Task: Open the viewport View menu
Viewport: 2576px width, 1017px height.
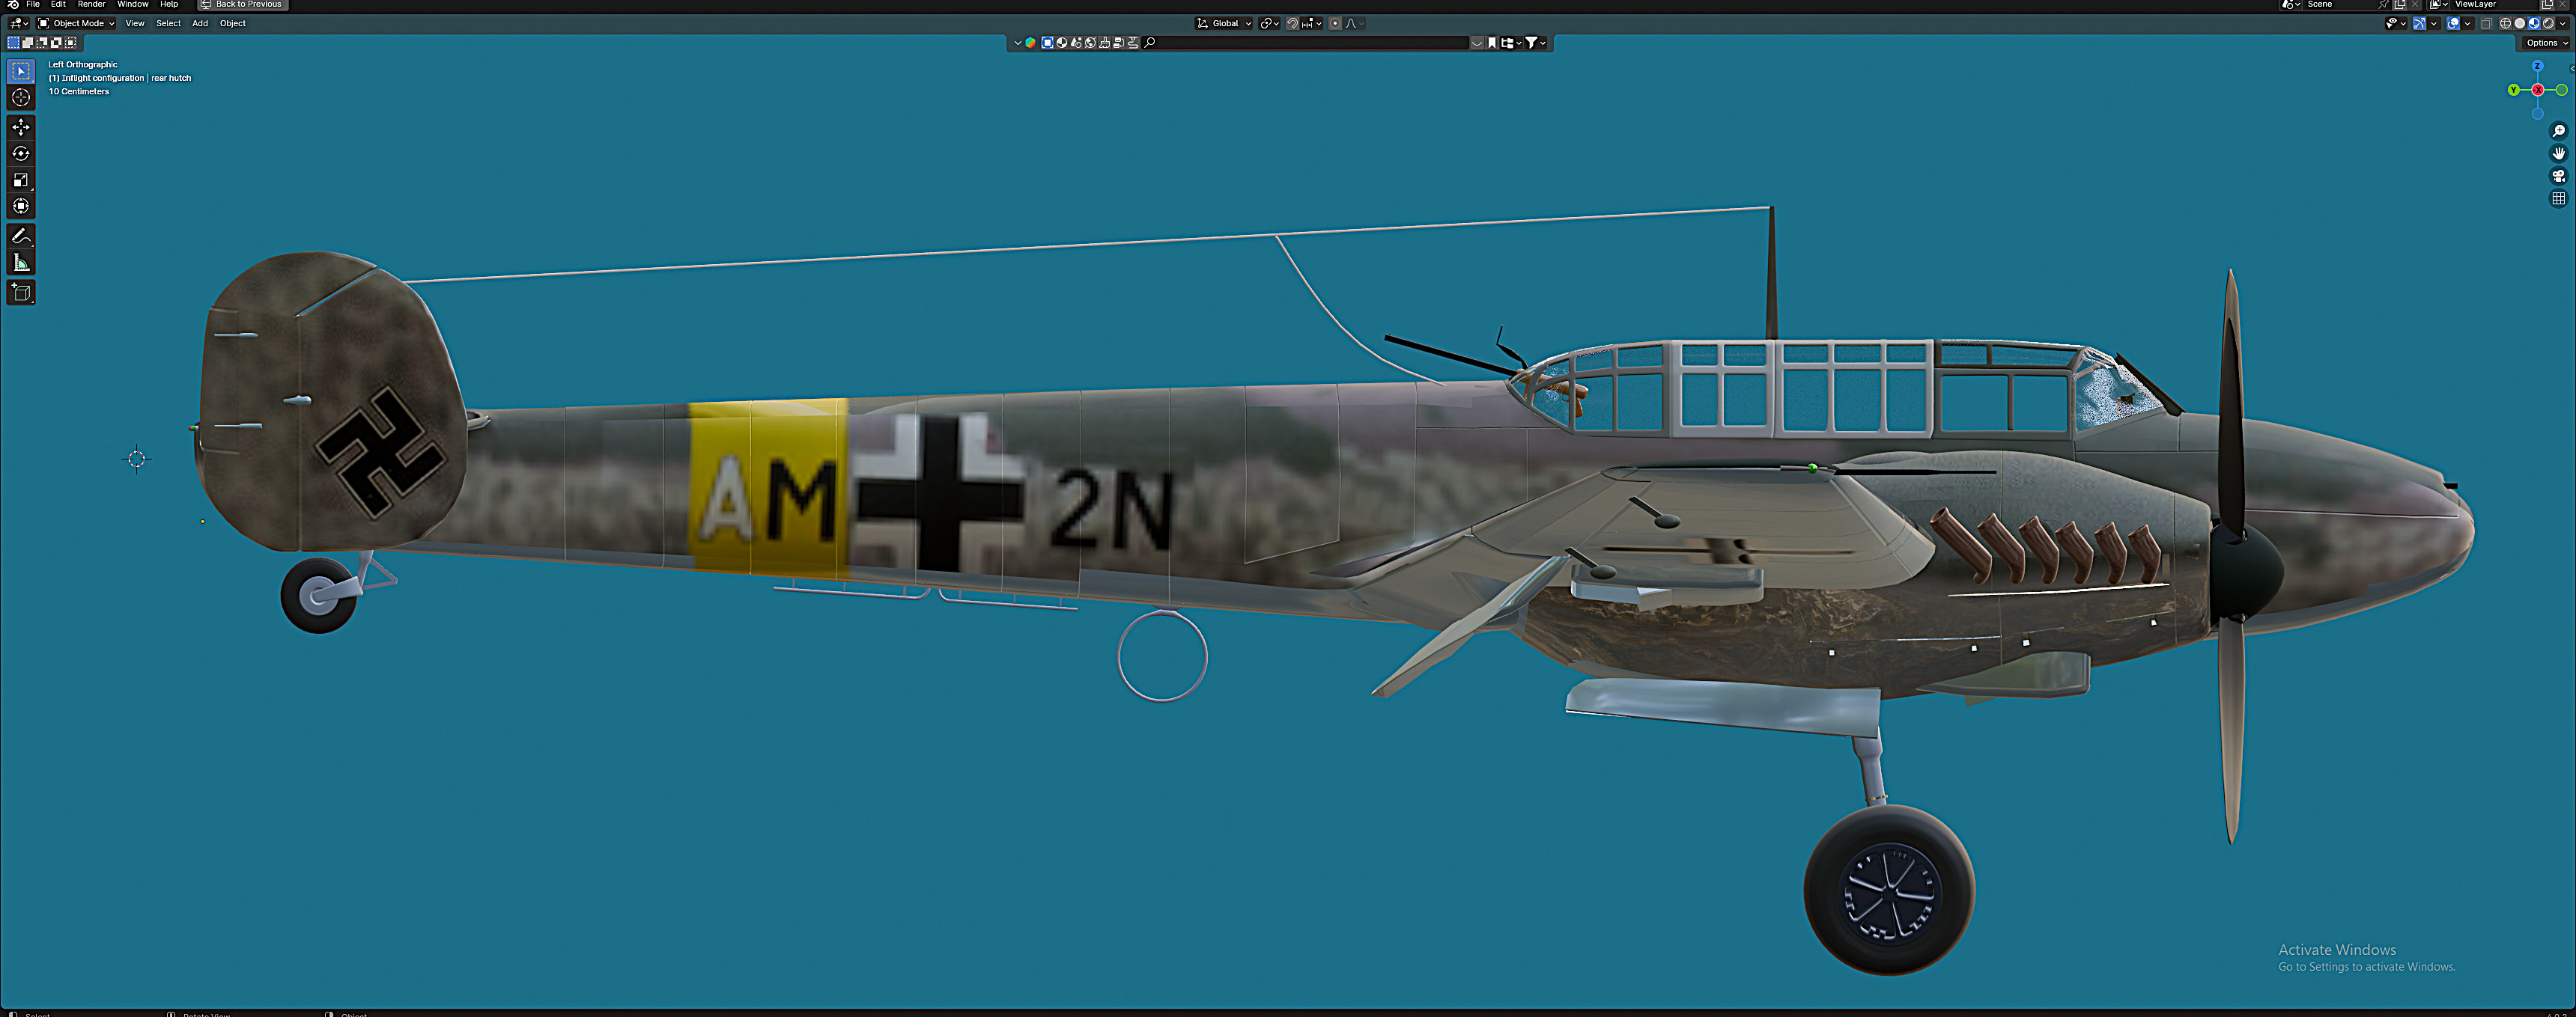Action: tap(135, 23)
